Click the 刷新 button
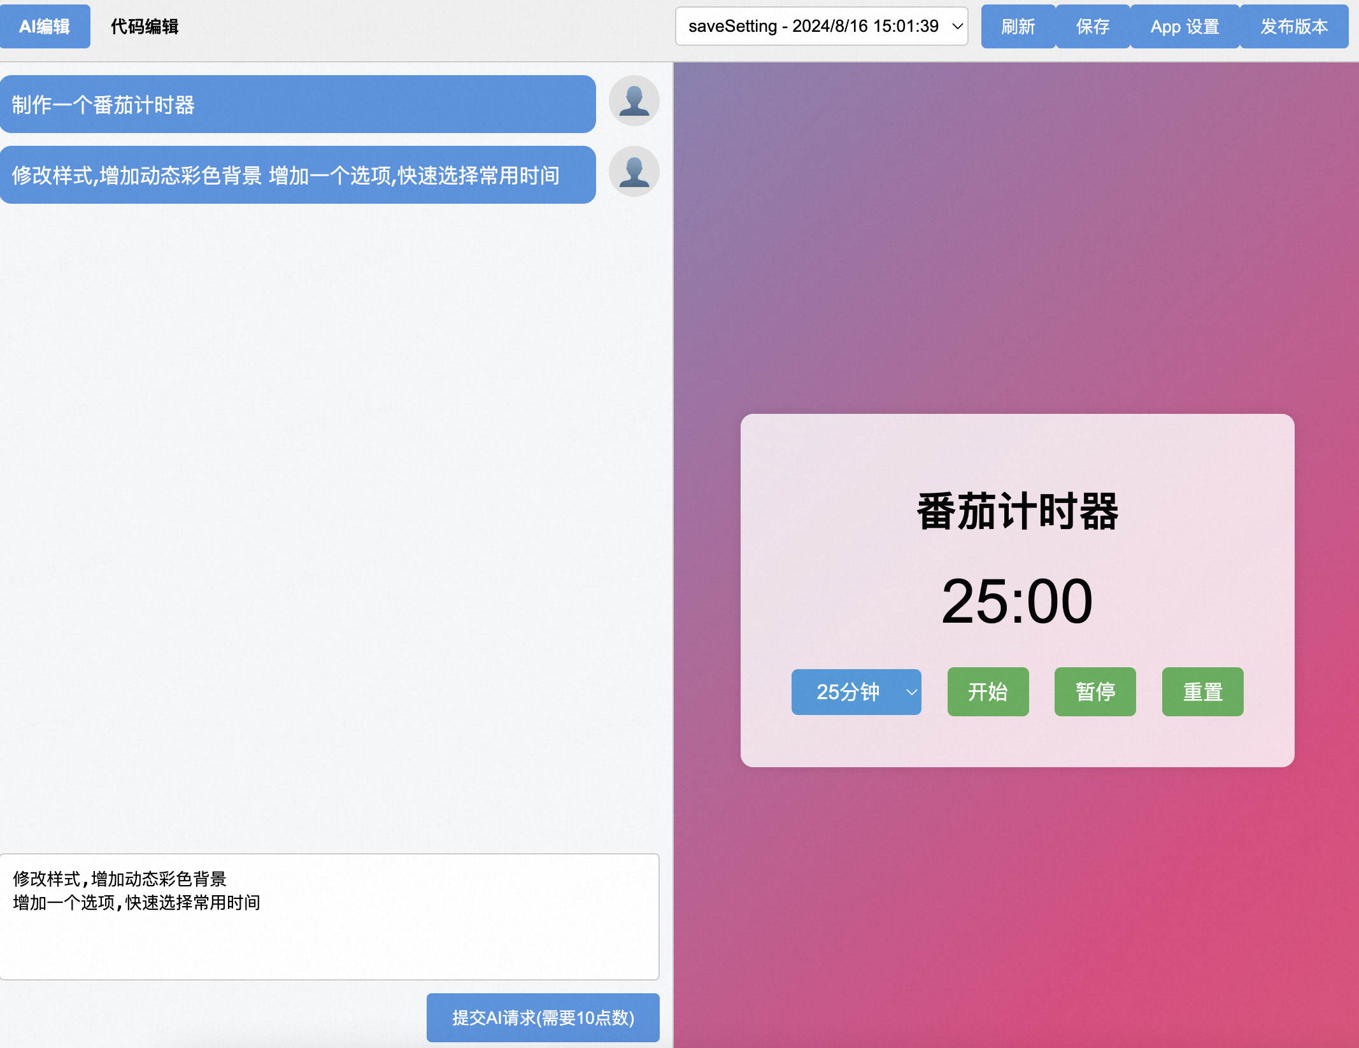The width and height of the screenshot is (1359, 1048). click(1018, 26)
